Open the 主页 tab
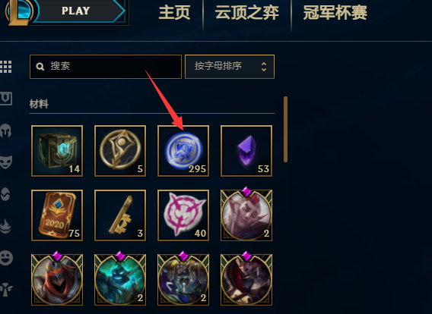432x314 pixels. [x=174, y=13]
